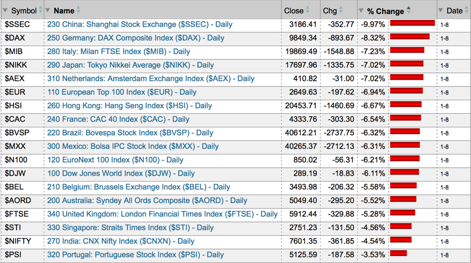Click the sort arrows beside Name header
This screenshot has width=471, height=263.
[x=78, y=11]
